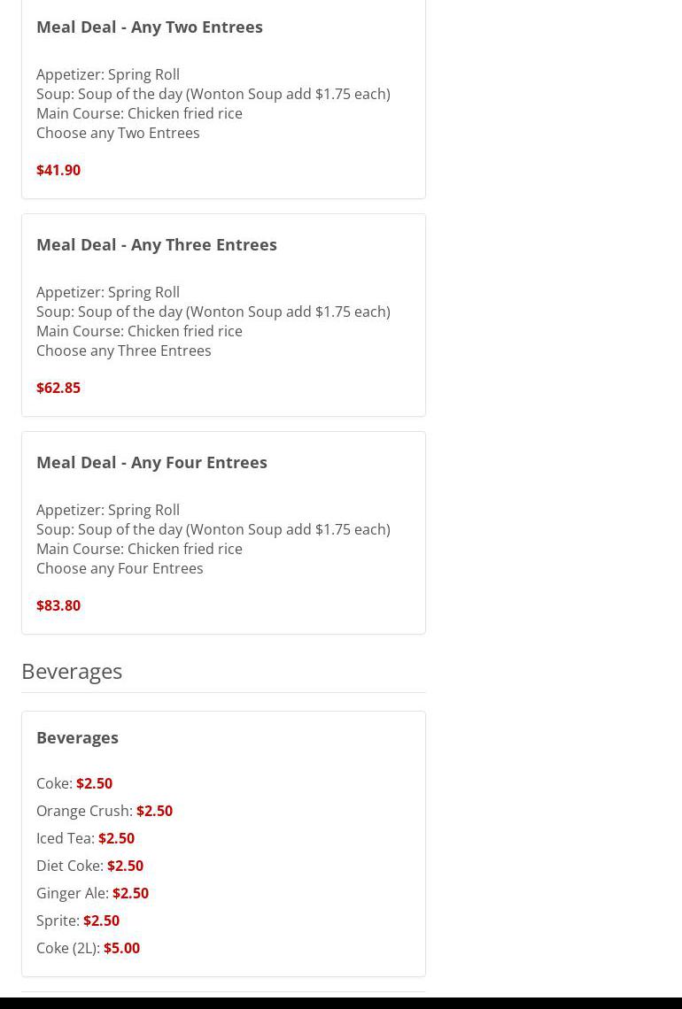Click the Coke (2L) beverage label
Viewport: 682px width, 1009px height.
[x=67, y=948]
